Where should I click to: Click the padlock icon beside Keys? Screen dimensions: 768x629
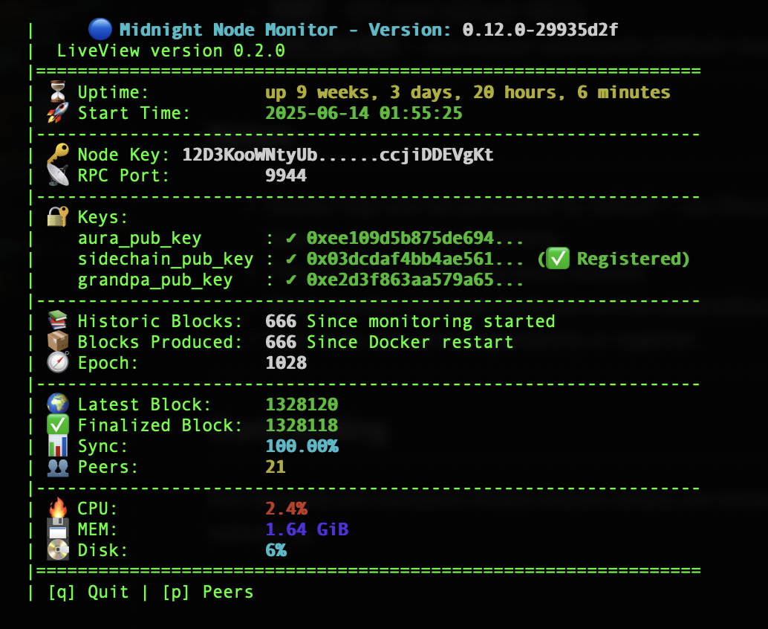pyautogui.click(x=57, y=217)
